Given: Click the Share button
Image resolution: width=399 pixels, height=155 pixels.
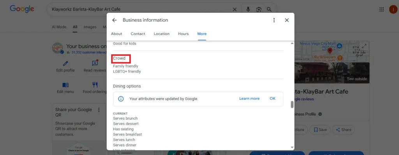Looking at the screenshot, I should coord(343,130).
